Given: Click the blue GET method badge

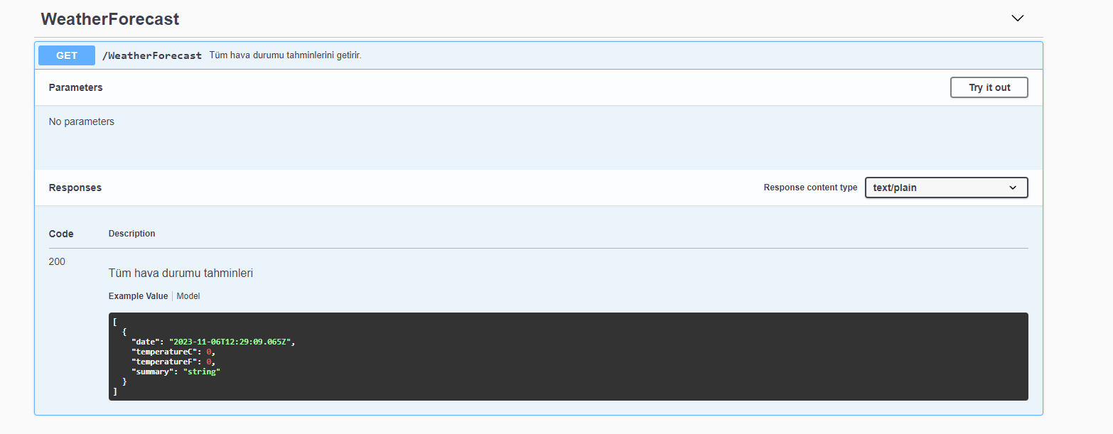Looking at the screenshot, I should point(67,55).
